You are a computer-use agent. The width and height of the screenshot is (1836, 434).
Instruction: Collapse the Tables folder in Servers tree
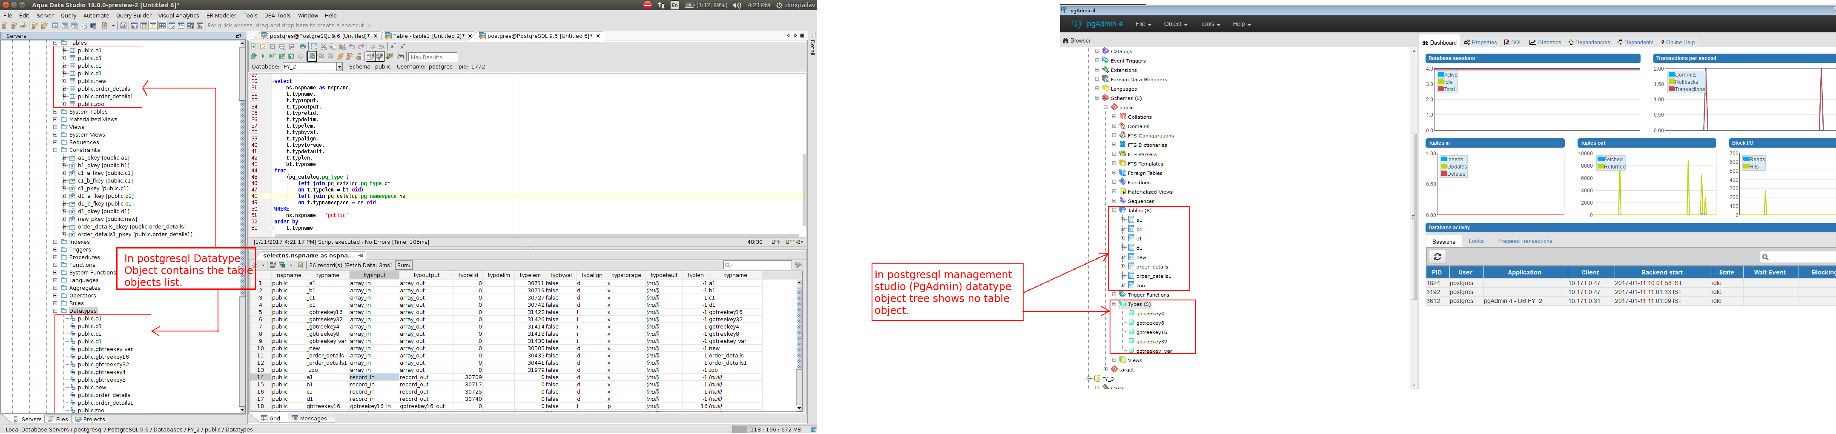click(x=56, y=43)
